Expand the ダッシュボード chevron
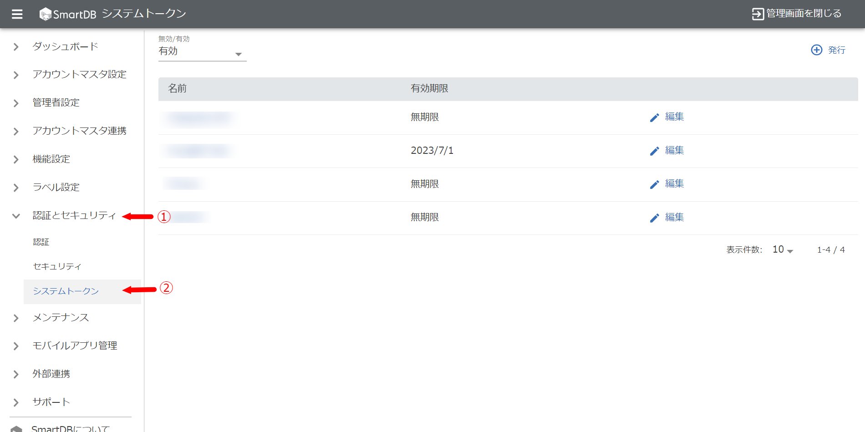865x432 pixels. (x=16, y=47)
